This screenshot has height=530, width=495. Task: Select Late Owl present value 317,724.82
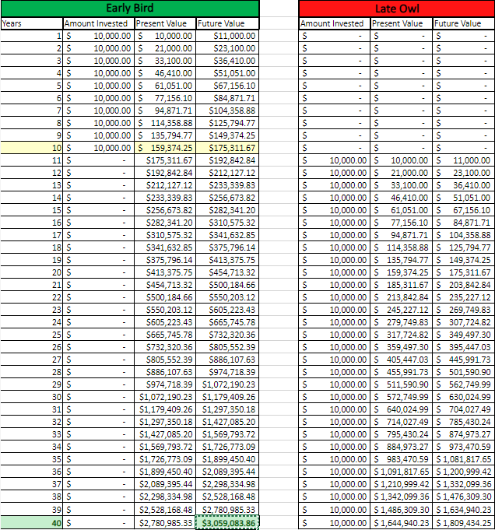[402, 335]
